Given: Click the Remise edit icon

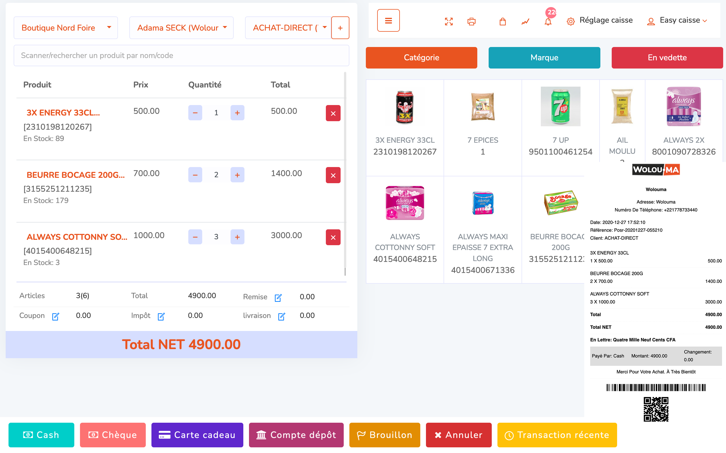Looking at the screenshot, I should tap(278, 298).
